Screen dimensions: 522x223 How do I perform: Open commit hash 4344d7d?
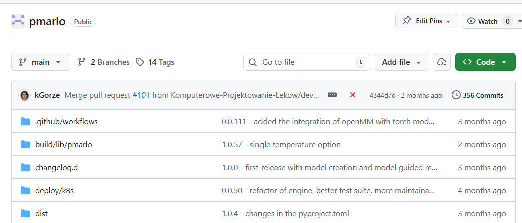(382, 95)
